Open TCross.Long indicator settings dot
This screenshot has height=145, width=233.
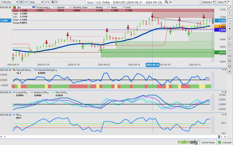point(49,8)
